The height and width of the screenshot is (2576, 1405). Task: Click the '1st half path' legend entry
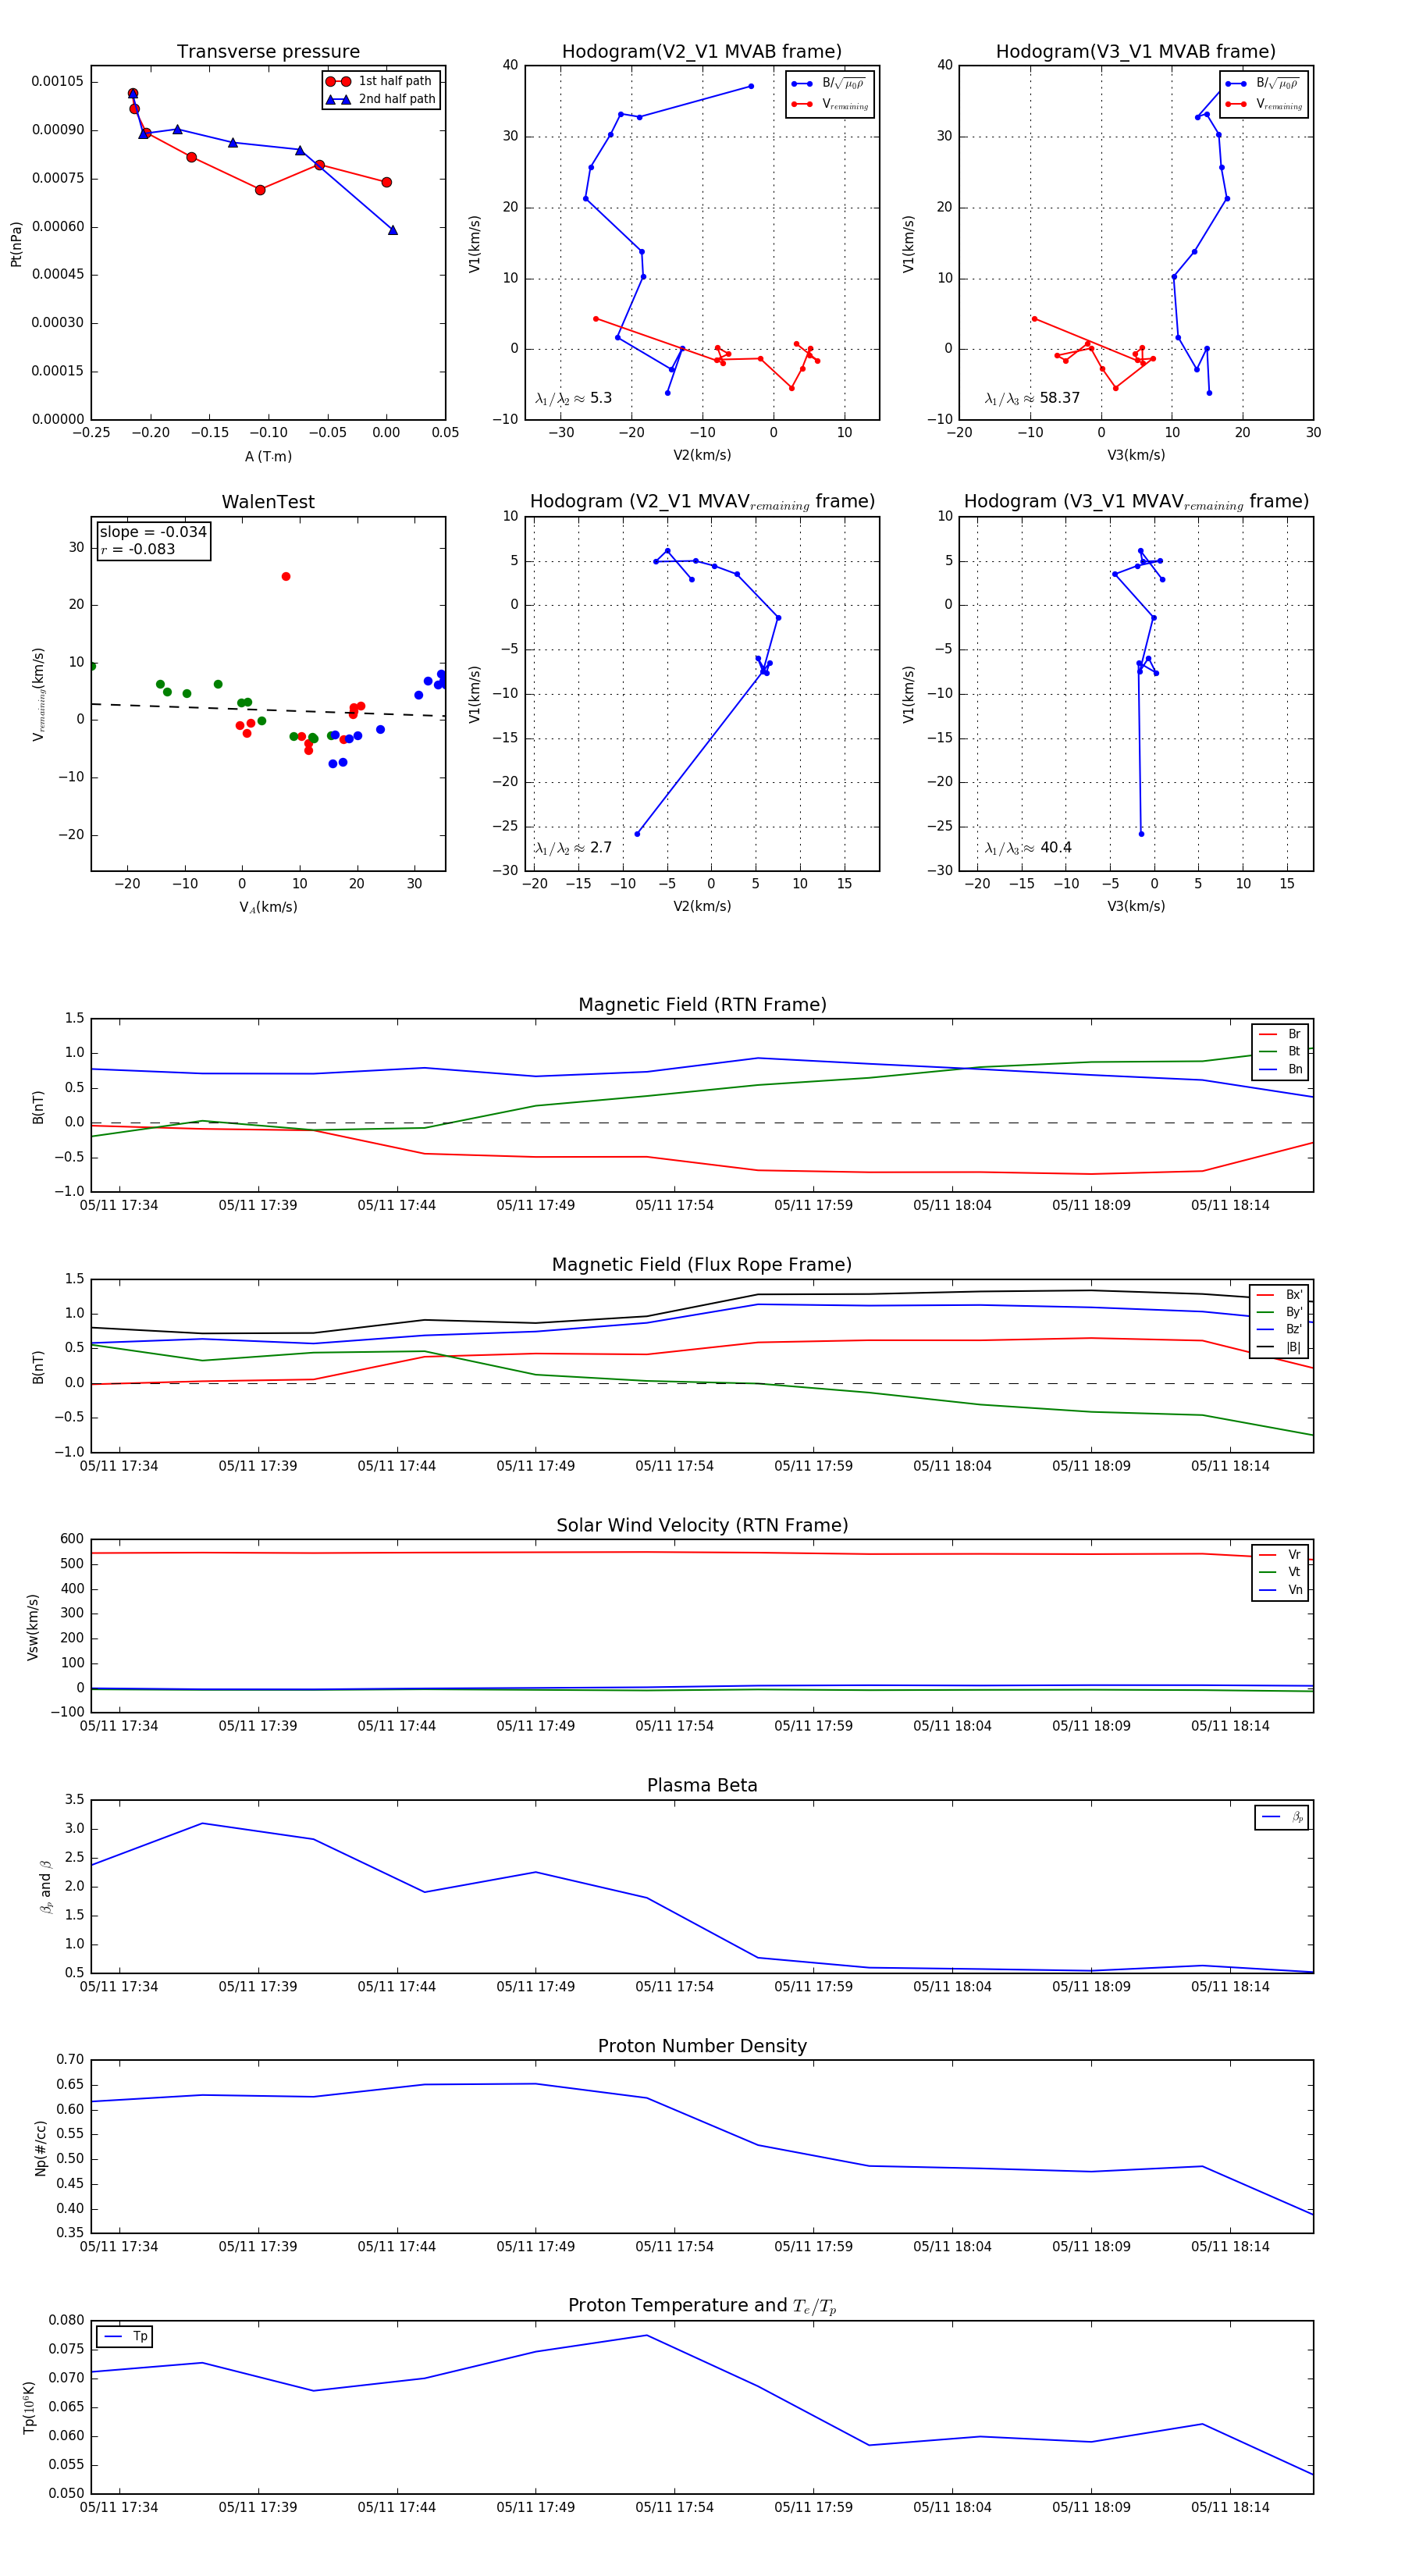(381, 81)
